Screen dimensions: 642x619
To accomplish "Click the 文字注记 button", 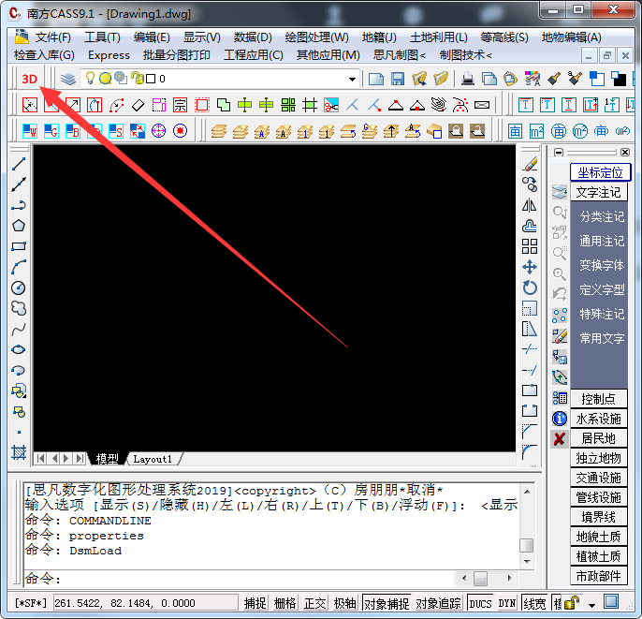I will 598,193.
